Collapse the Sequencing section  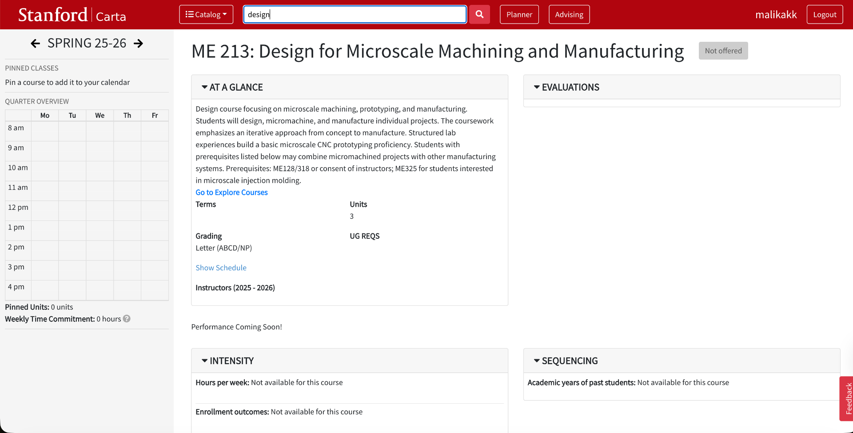point(566,361)
